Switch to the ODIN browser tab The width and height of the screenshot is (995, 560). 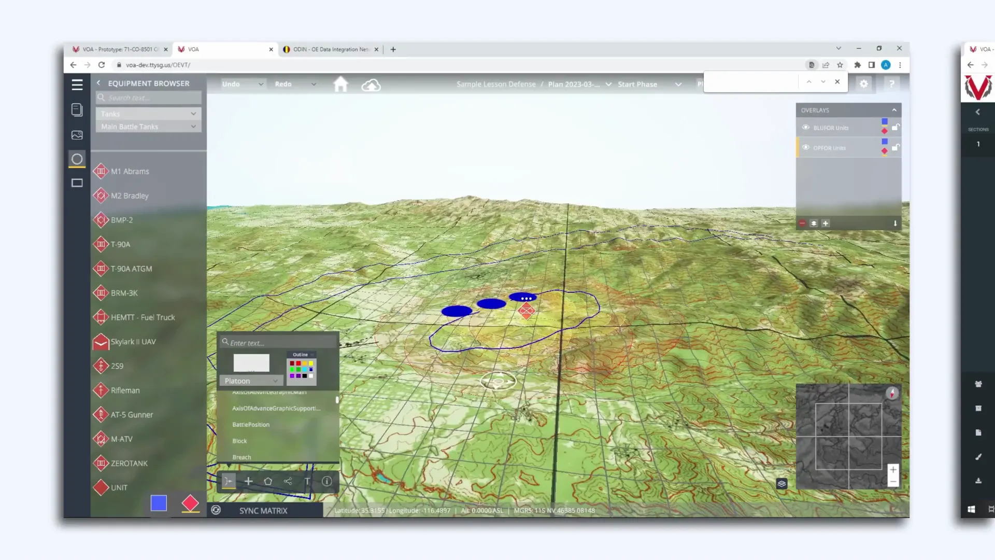click(x=330, y=49)
